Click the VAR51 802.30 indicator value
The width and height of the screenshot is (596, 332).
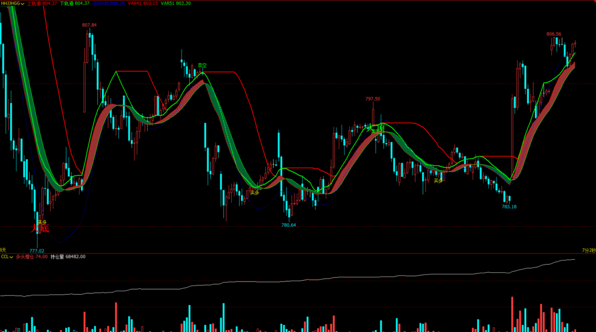[x=176, y=3]
